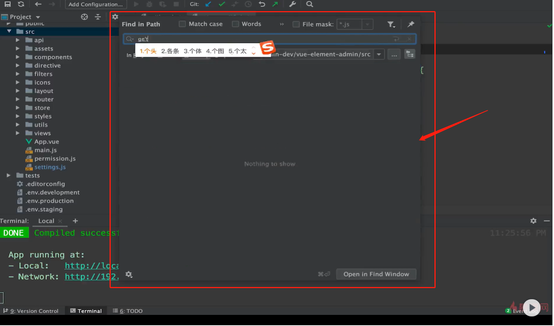Open the 6: TODO tool window

[x=128, y=311]
